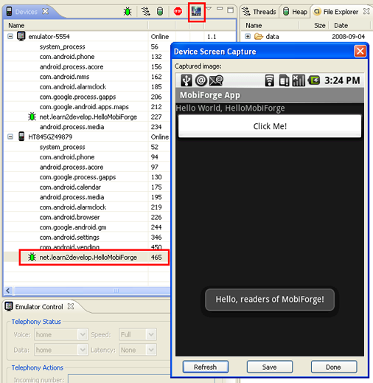Click the Update Threads toolbar icon
Image resolution: width=373 pixels, height=383 pixels.
coord(145,11)
